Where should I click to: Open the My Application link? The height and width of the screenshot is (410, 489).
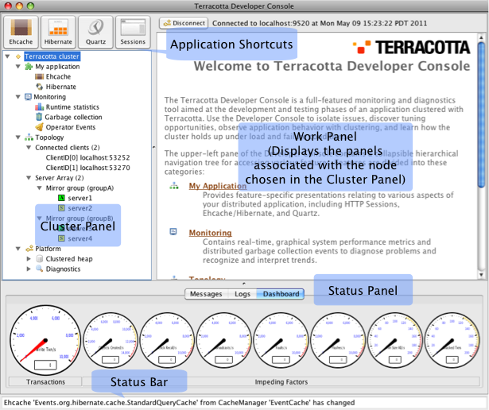[x=217, y=186]
